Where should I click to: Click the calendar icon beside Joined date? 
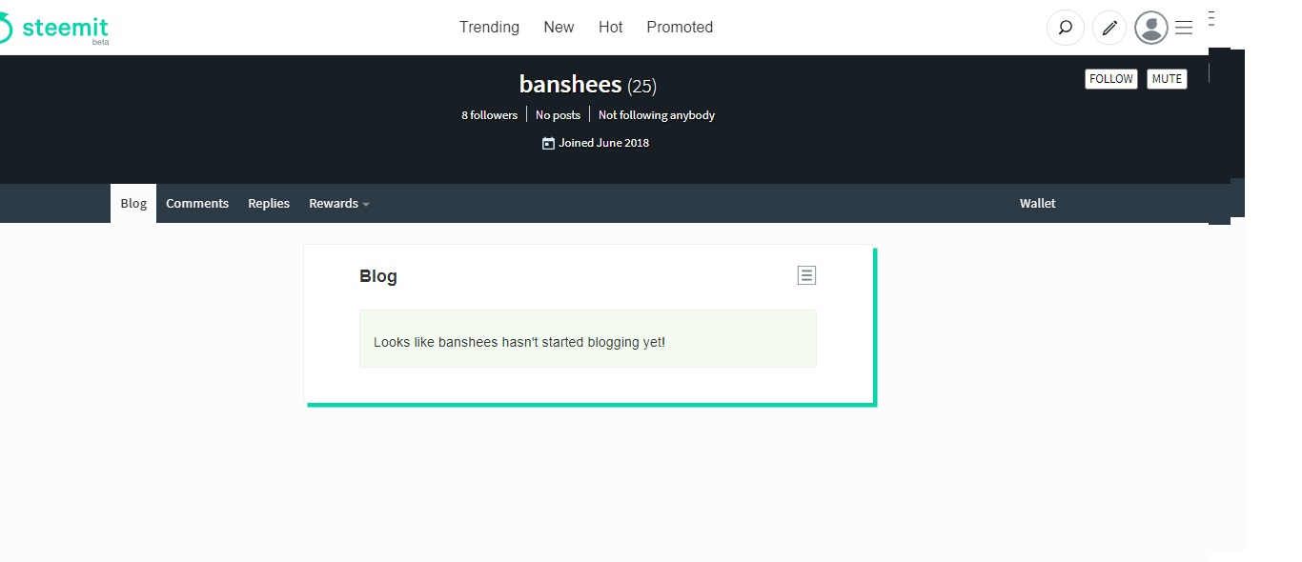point(548,143)
